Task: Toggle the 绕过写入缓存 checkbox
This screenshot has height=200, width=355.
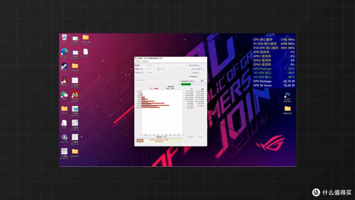Action: pos(190,69)
